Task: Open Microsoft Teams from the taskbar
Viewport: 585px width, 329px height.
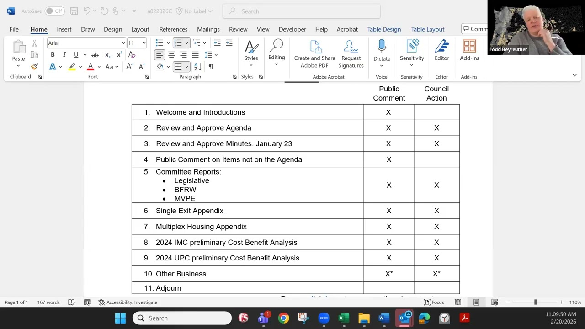Action: (x=263, y=318)
